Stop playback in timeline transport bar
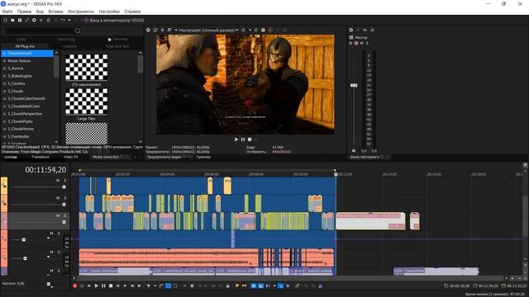This screenshot has height=297, width=529. coord(111,286)
